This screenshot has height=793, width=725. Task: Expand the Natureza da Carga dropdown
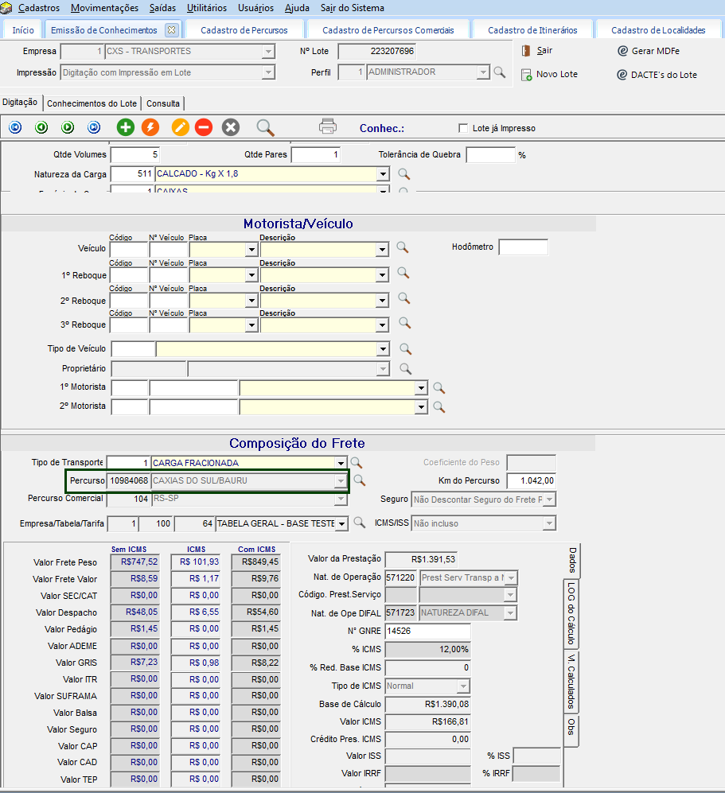383,173
